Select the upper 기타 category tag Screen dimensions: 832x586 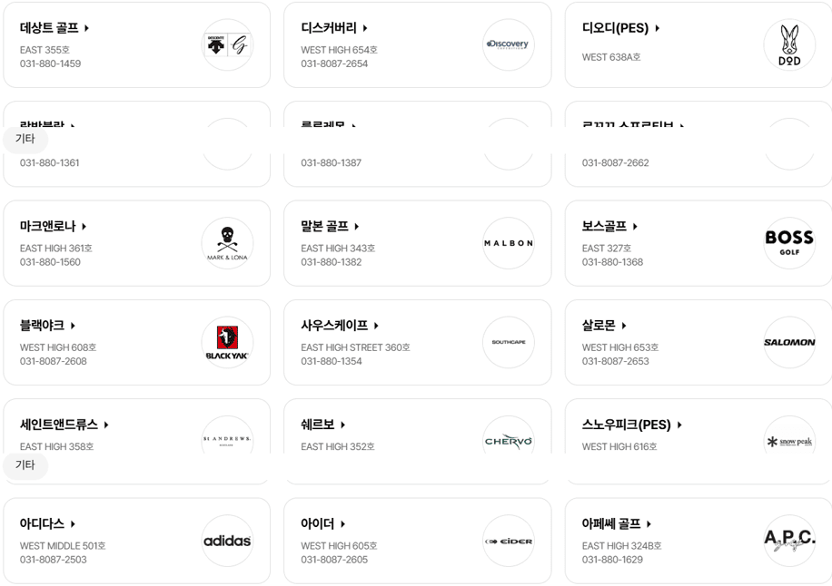click(25, 139)
